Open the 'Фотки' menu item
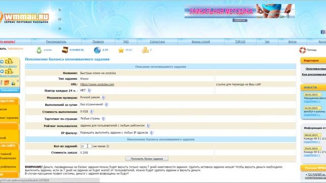 tap(292, 42)
